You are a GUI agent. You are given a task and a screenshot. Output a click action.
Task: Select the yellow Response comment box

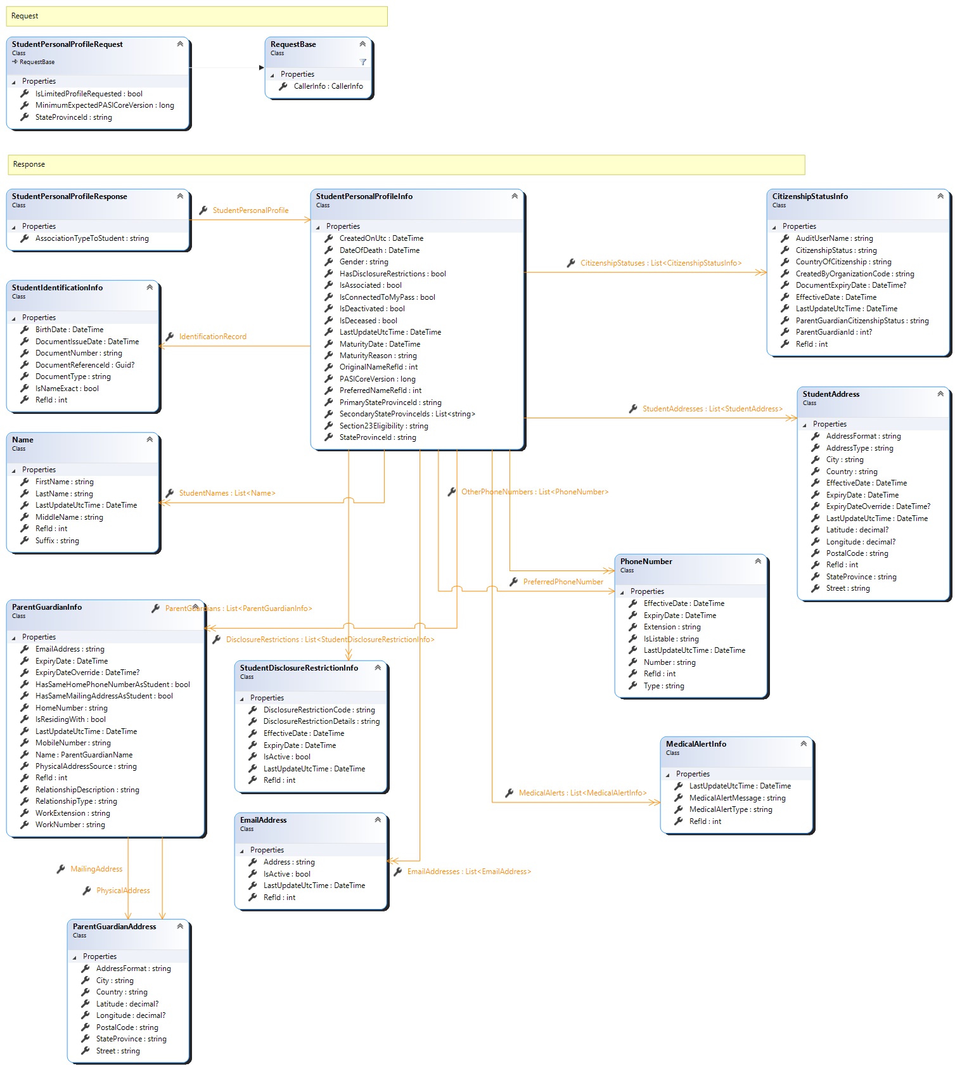point(406,165)
